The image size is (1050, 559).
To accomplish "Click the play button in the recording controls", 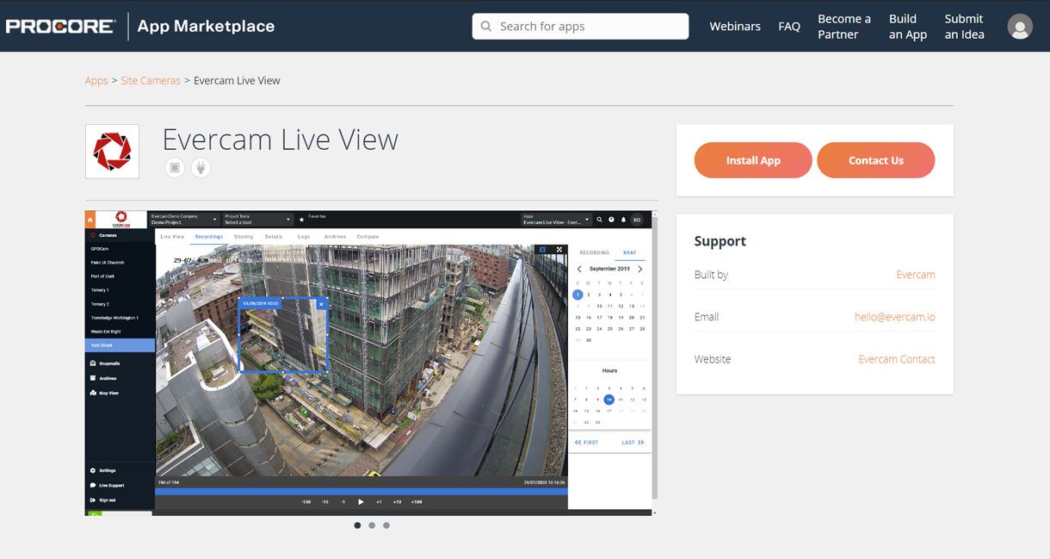I will 361,501.
